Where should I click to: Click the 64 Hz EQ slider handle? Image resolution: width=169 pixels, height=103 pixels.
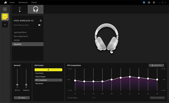(x=84, y=81)
